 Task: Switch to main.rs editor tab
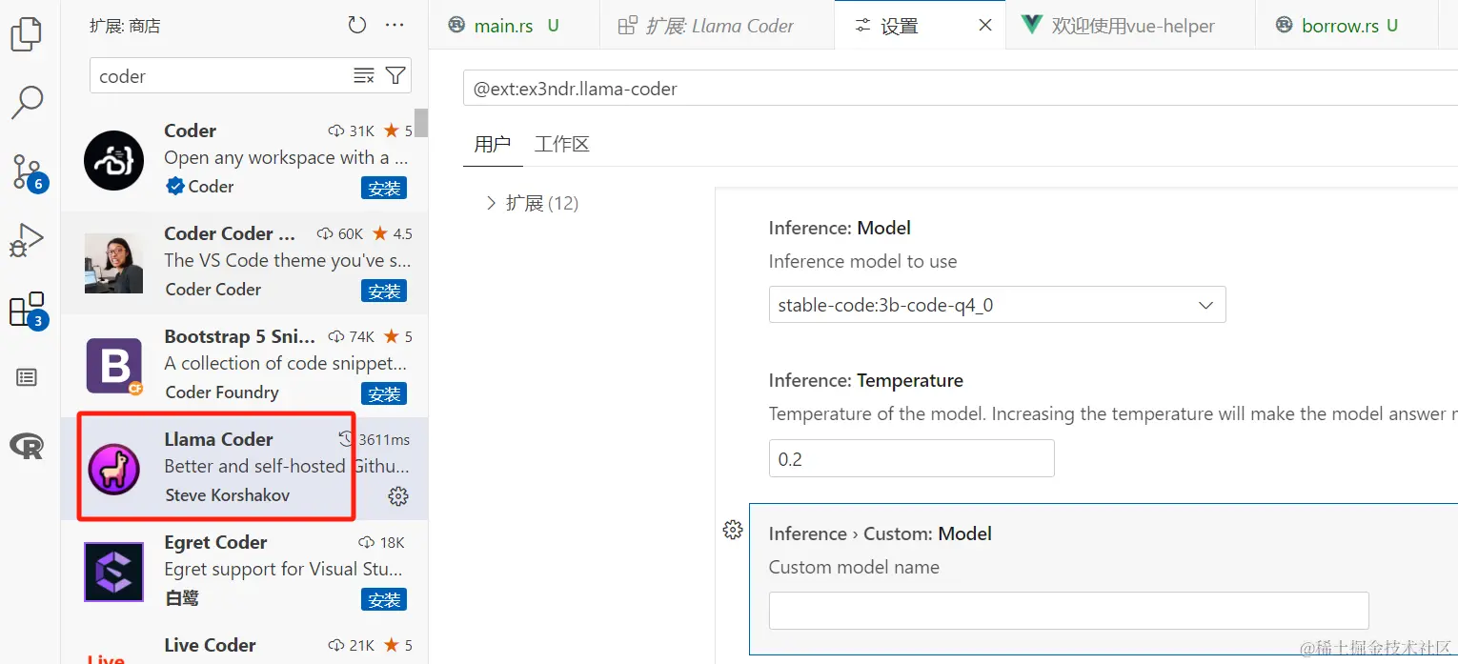[x=514, y=26]
